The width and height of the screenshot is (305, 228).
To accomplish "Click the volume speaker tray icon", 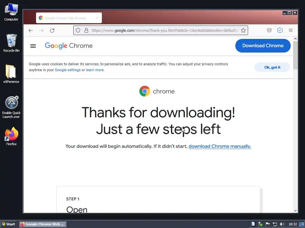I will coord(282,224).
